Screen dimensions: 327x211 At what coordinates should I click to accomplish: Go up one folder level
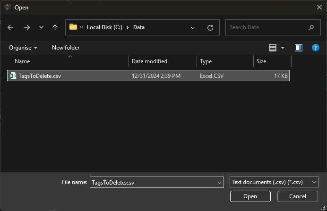pos(55,27)
